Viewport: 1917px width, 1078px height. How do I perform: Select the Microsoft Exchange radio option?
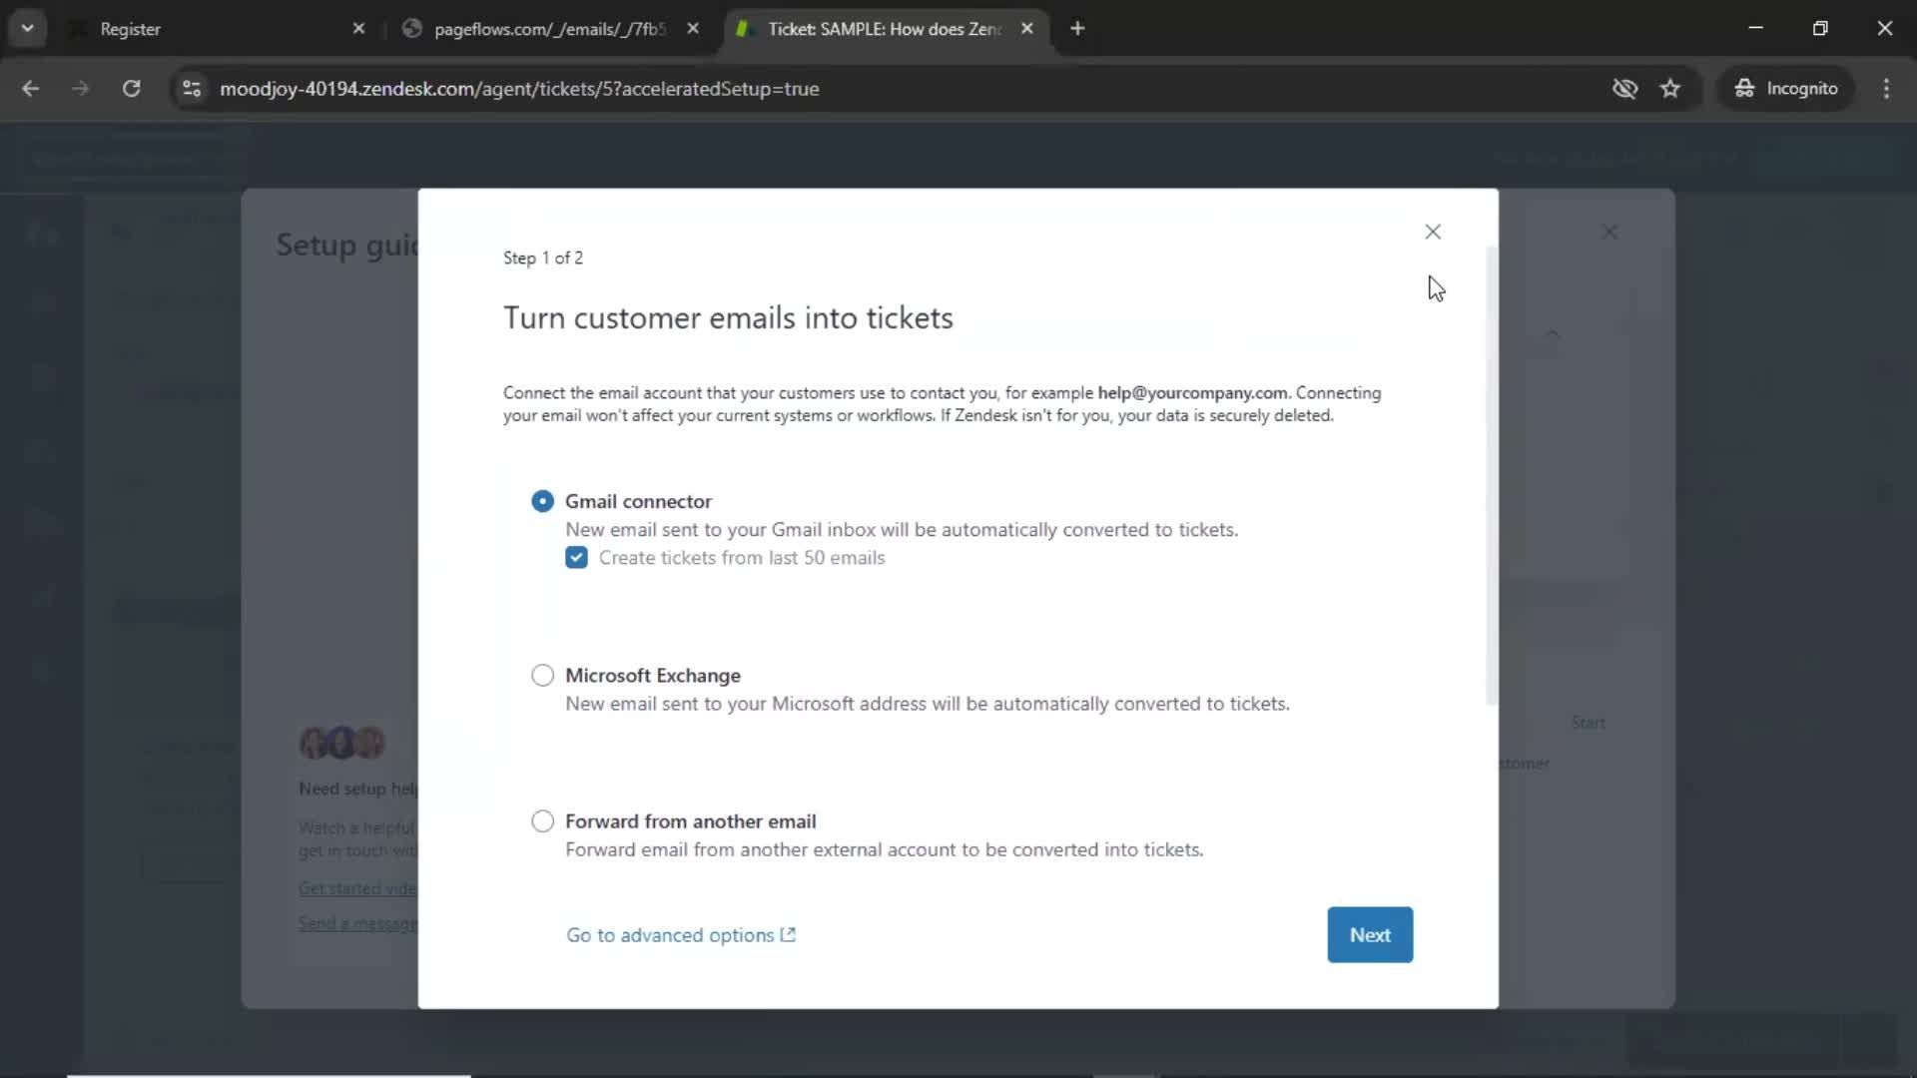[x=542, y=676]
